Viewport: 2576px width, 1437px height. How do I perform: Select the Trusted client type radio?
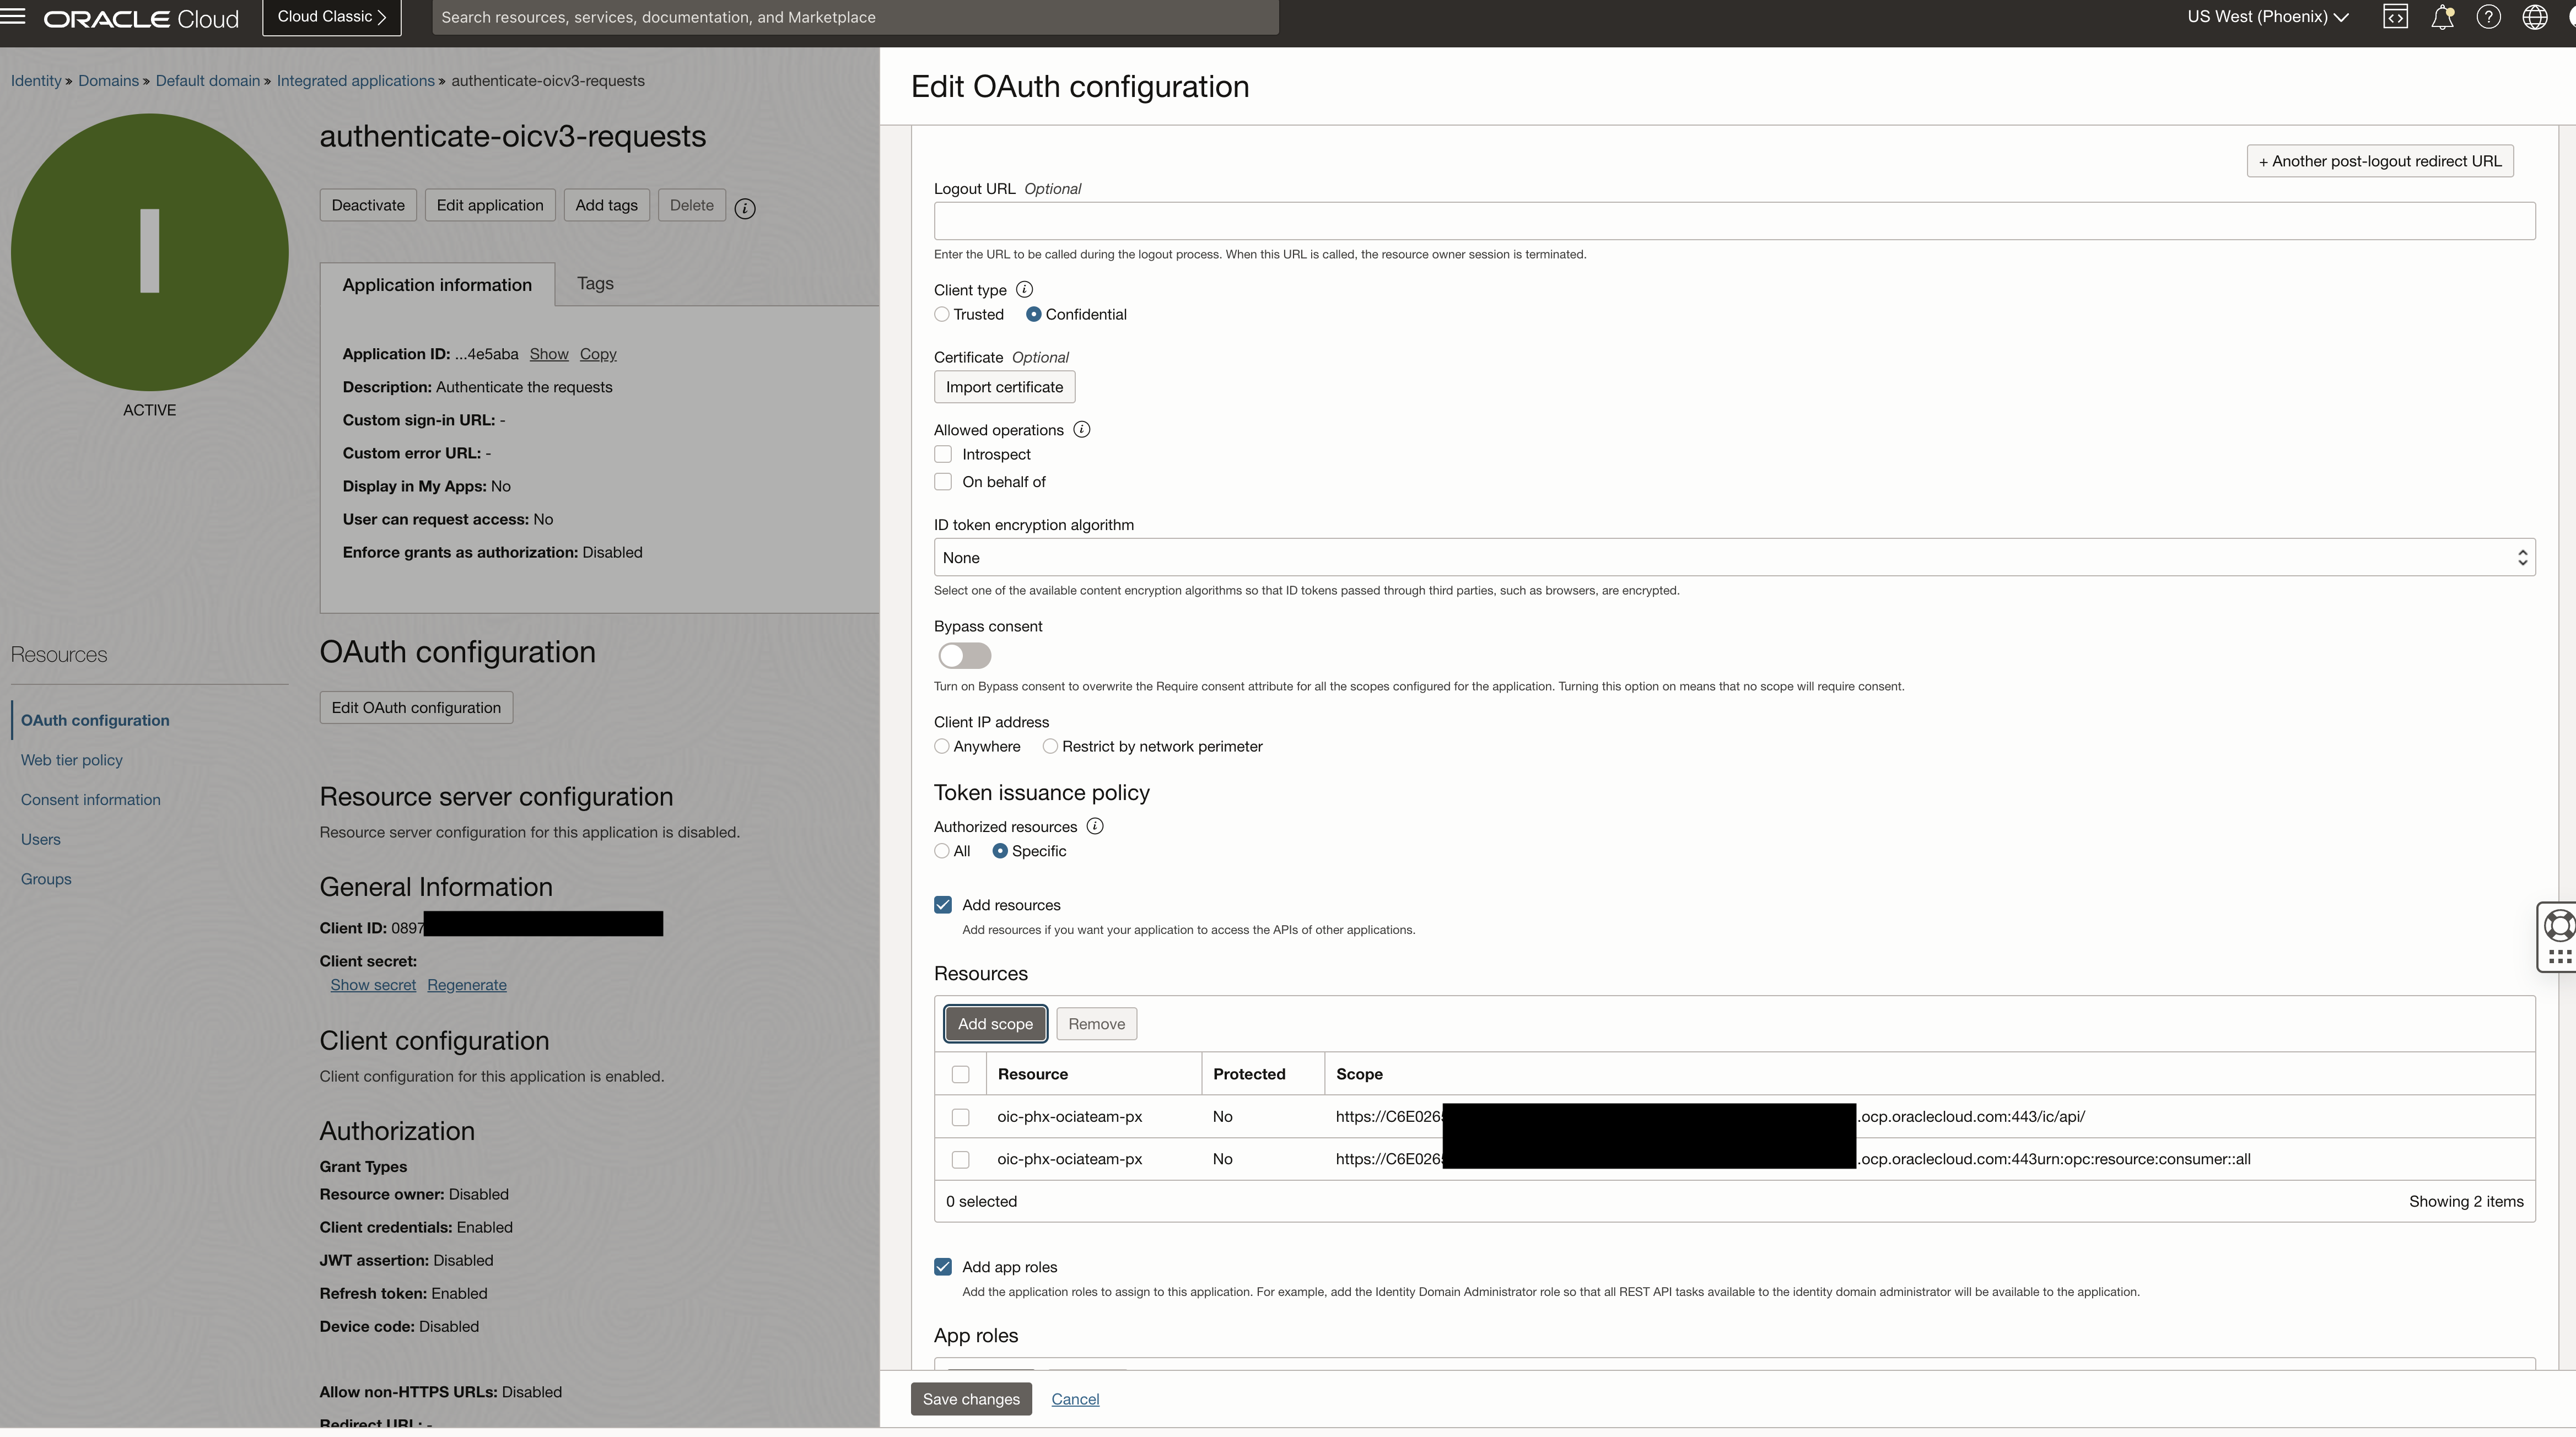(942, 314)
